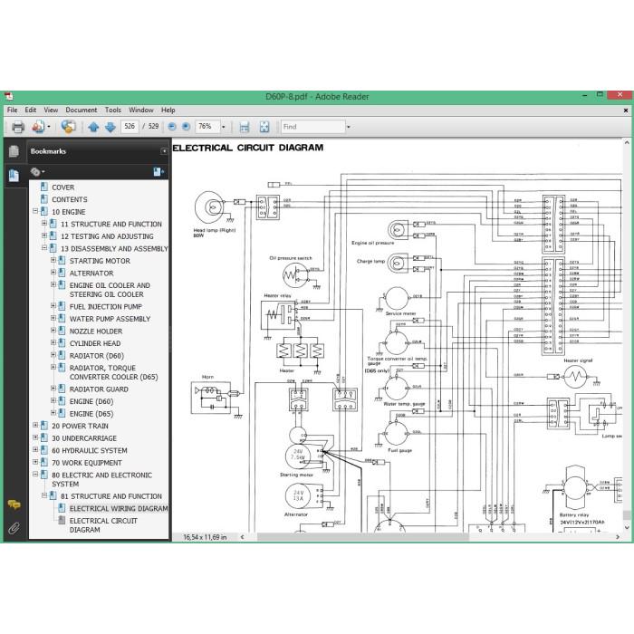Image resolution: width=634 pixels, height=634 pixels.
Task: Open the Find options dropdown arrow
Action: pos(349,127)
